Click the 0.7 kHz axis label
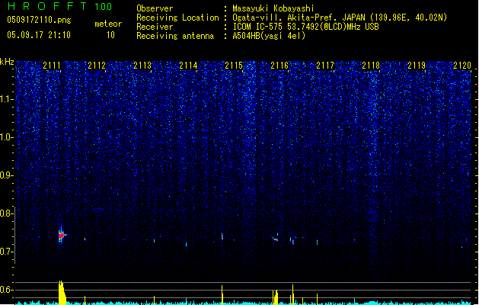This screenshot has height=305, width=479. (x=6, y=252)
